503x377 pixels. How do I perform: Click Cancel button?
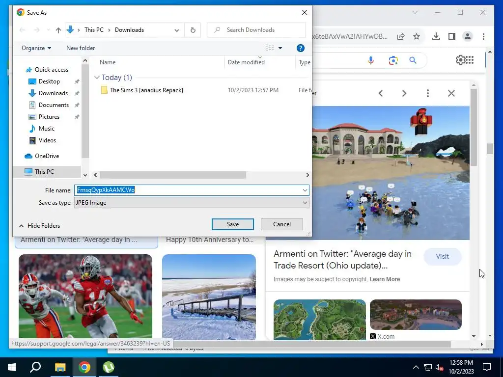pyautogui.click(x=281, y=224)
